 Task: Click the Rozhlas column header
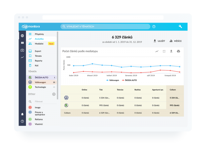(x=137, y=90)
